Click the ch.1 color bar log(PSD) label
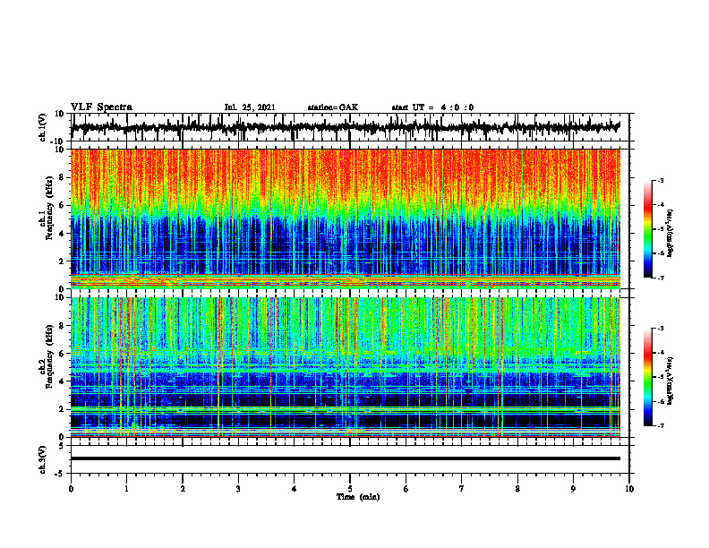 tap(671, 233)
